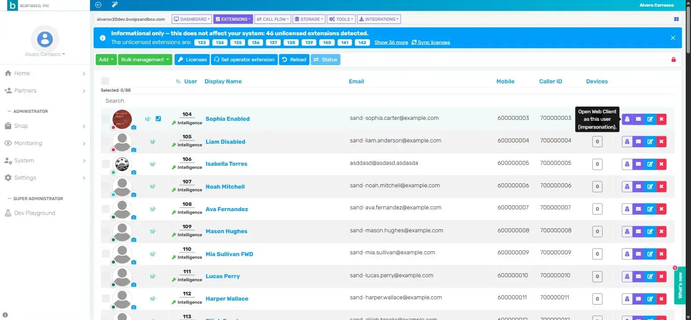Select Mia Sullivan FWD row checkbox
This screenshot has width=691, height=320.
106,253
